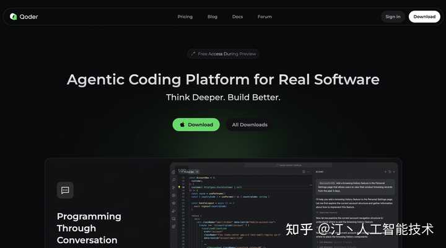Click the Agentic Coding Platform headline
Viewport: 446px width, 248px height.
point(223,79)
